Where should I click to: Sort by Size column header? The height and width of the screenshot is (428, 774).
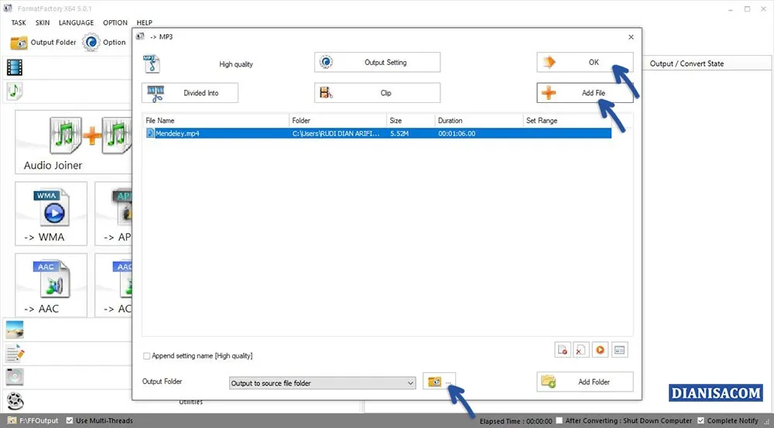click(x=411, y=121)
